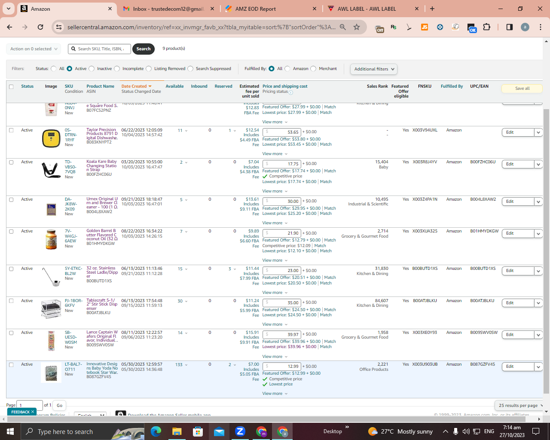
Task: Open the Chrome profile avatar
Action: coord(525,27)
